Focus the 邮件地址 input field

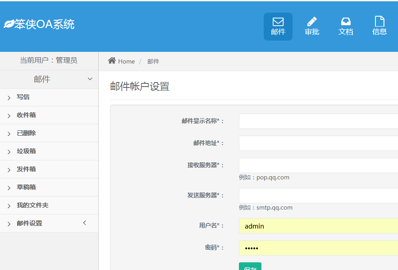click(x=318, y=143)
